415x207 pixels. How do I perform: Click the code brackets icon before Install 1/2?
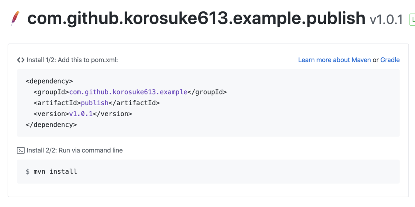point(21,59)
